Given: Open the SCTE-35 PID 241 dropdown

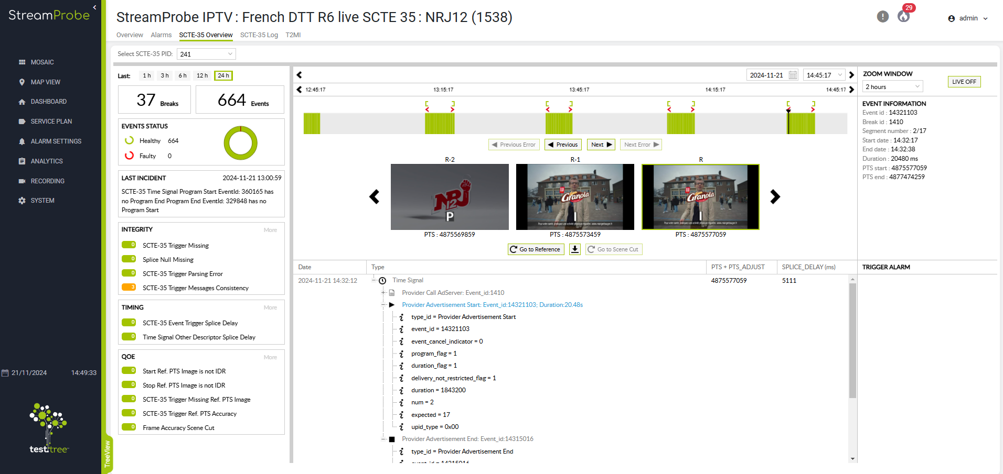Looking at the screenshot, I should [x=207, y=54].
